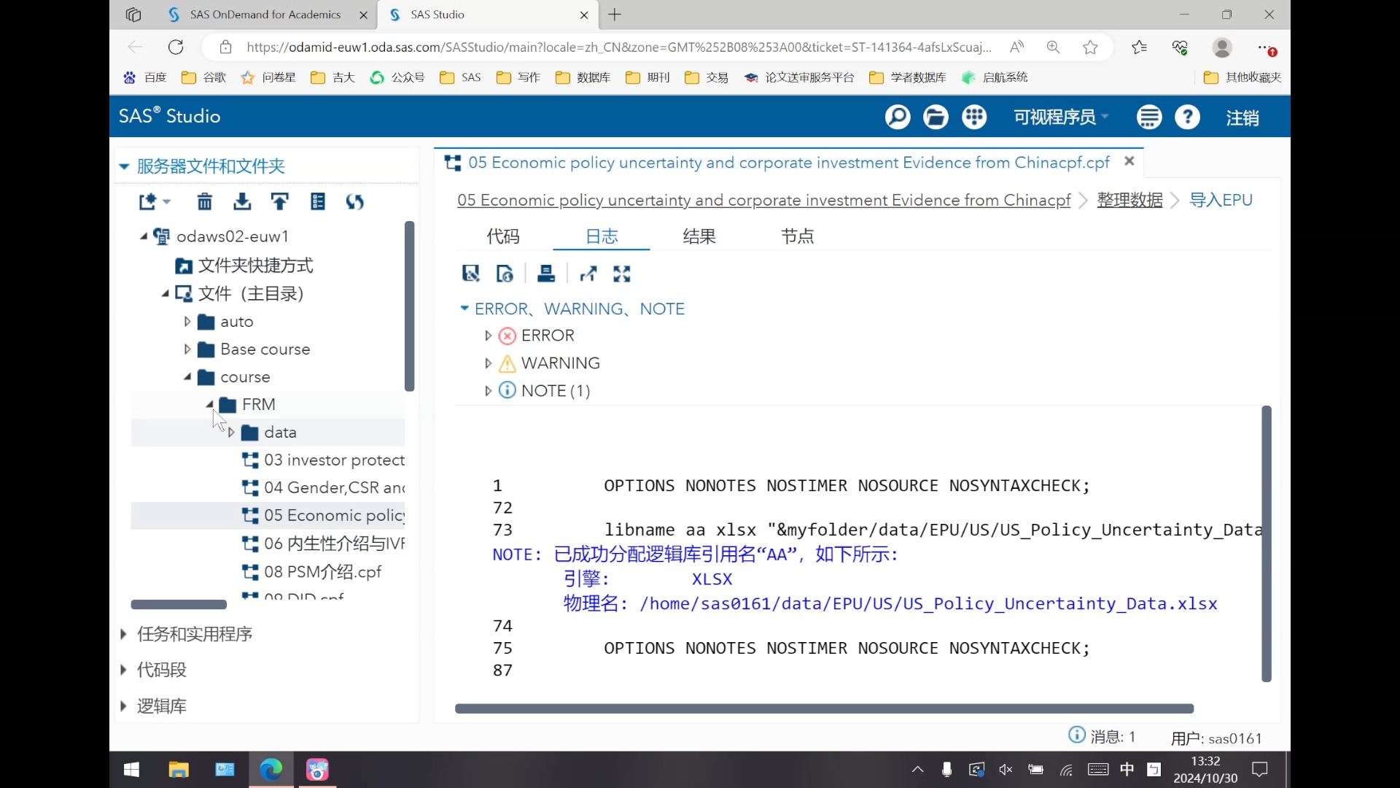Reload the browser page
1400x788 pixels.
coord(176,47)
